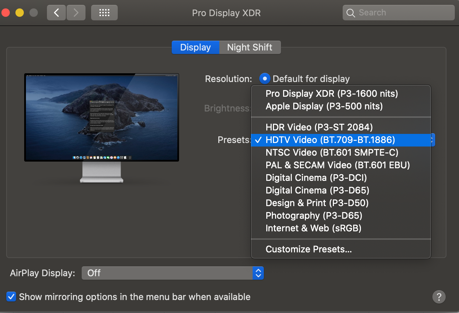Choose Digital Cinema (P3-DCI) preset
The width and height of the screenshot is (459, 313).
pyautogui.click(x=341, y=178)
